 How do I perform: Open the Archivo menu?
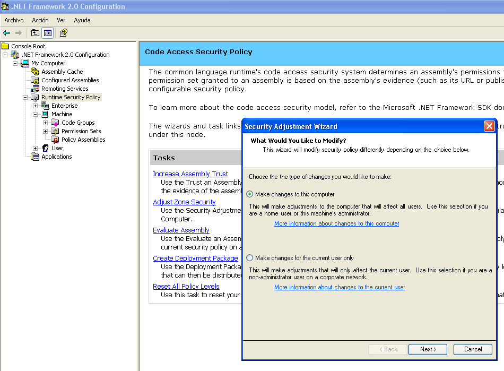tap(14, 20)
